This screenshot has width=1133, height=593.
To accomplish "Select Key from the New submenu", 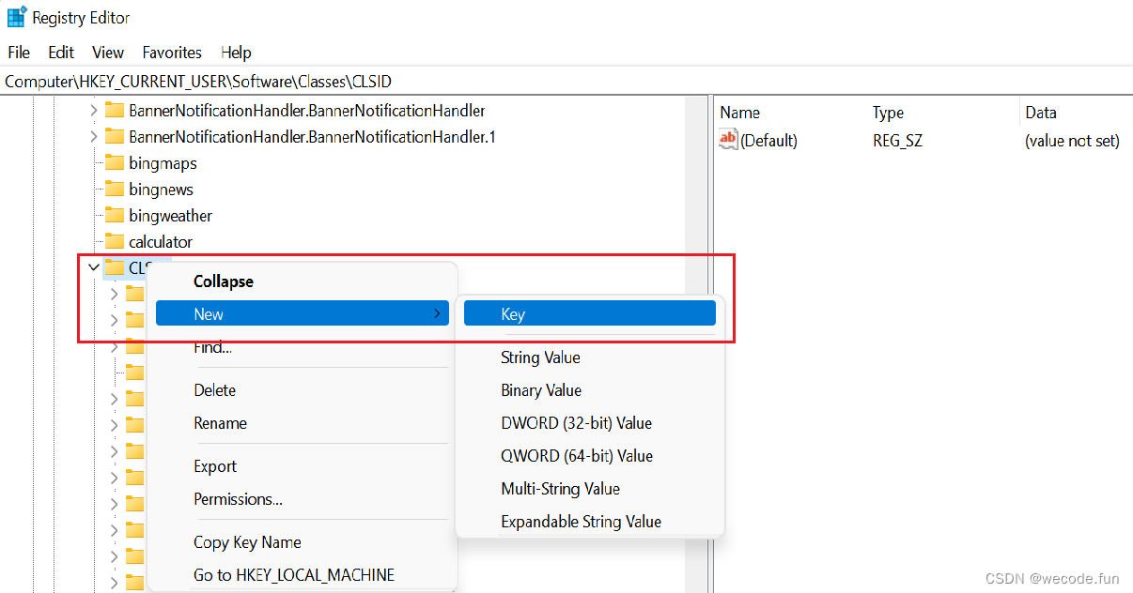I will [513, 314].
